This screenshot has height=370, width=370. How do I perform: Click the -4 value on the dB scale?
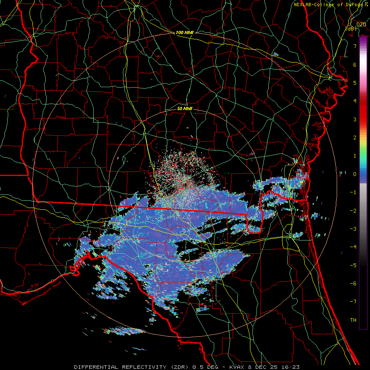tap(353, 247)
